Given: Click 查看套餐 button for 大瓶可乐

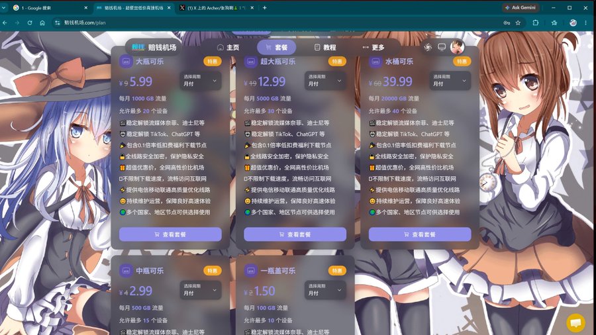Looking at the screenshot, I should (170, 234).
